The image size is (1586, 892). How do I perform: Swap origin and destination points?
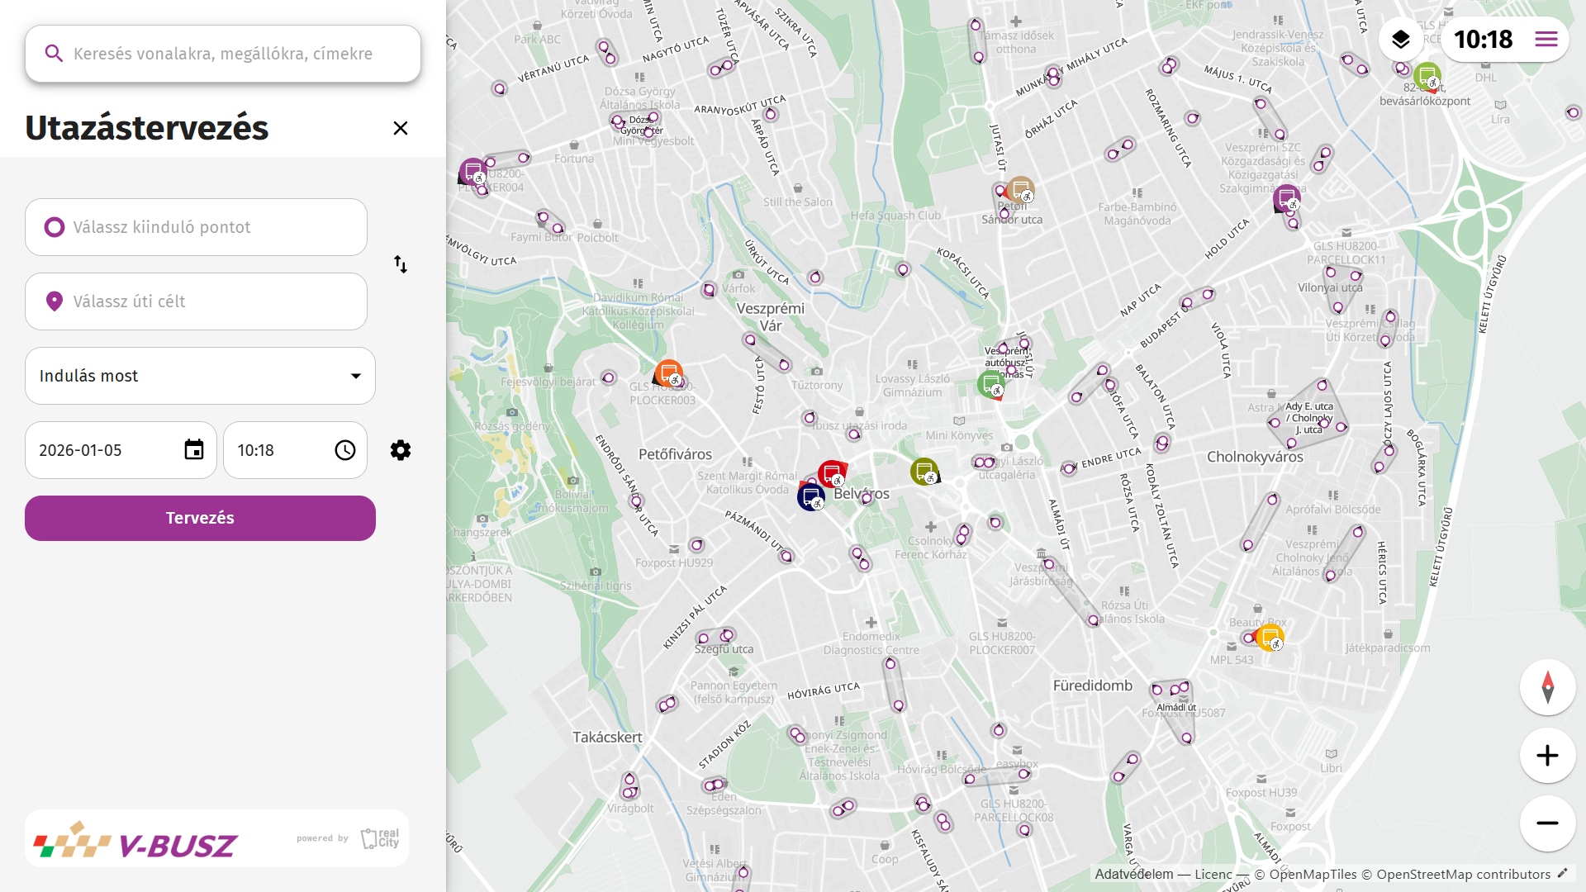[x=401, y=264]
